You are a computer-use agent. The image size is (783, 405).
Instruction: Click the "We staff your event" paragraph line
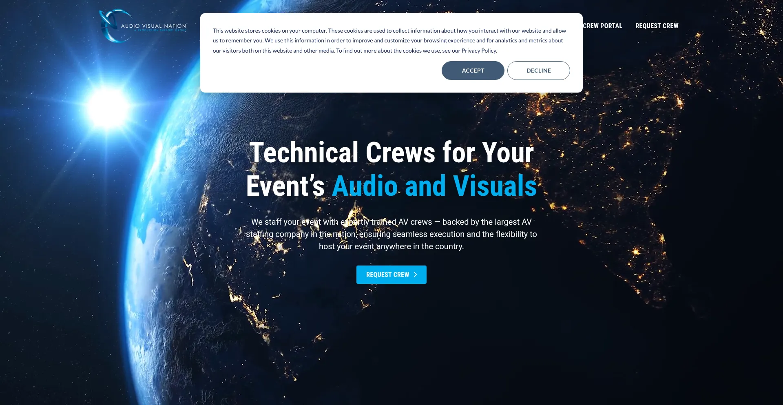(x=391, y=222)
